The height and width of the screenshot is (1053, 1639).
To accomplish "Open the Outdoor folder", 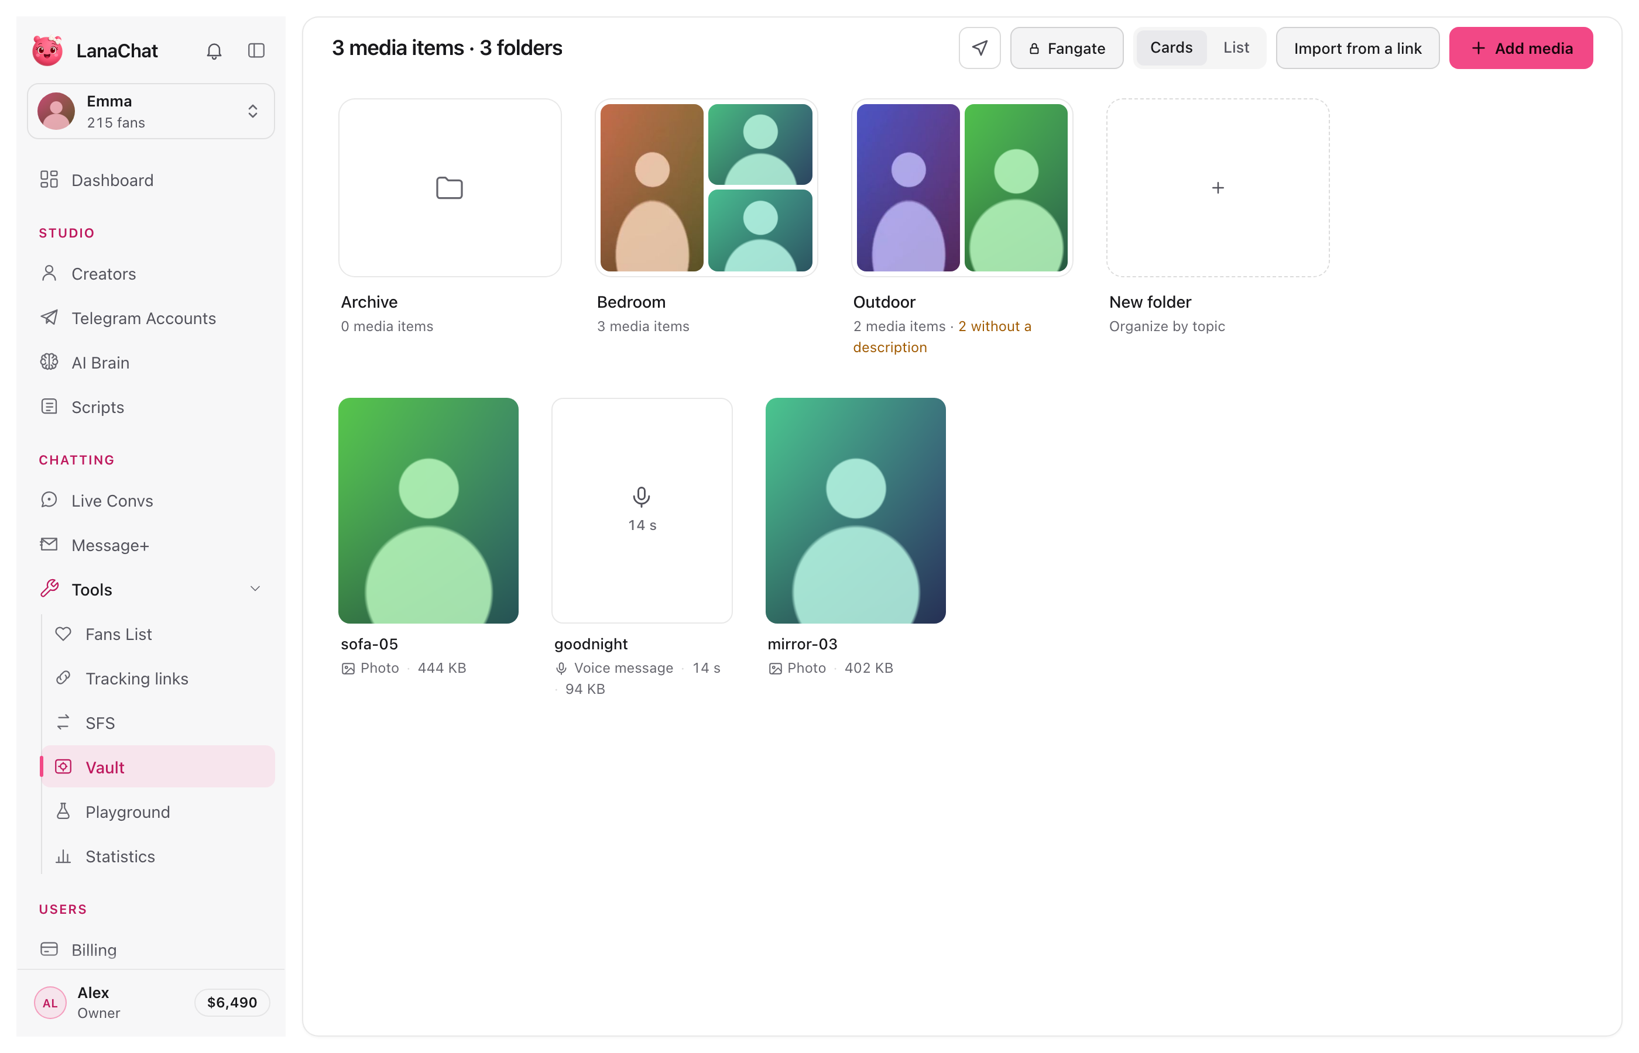I will (962, 188).
